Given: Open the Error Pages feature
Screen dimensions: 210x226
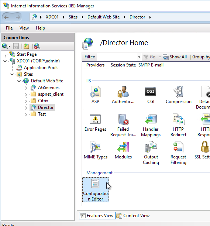Looking at the screenshot, I should tap(95, 123).
